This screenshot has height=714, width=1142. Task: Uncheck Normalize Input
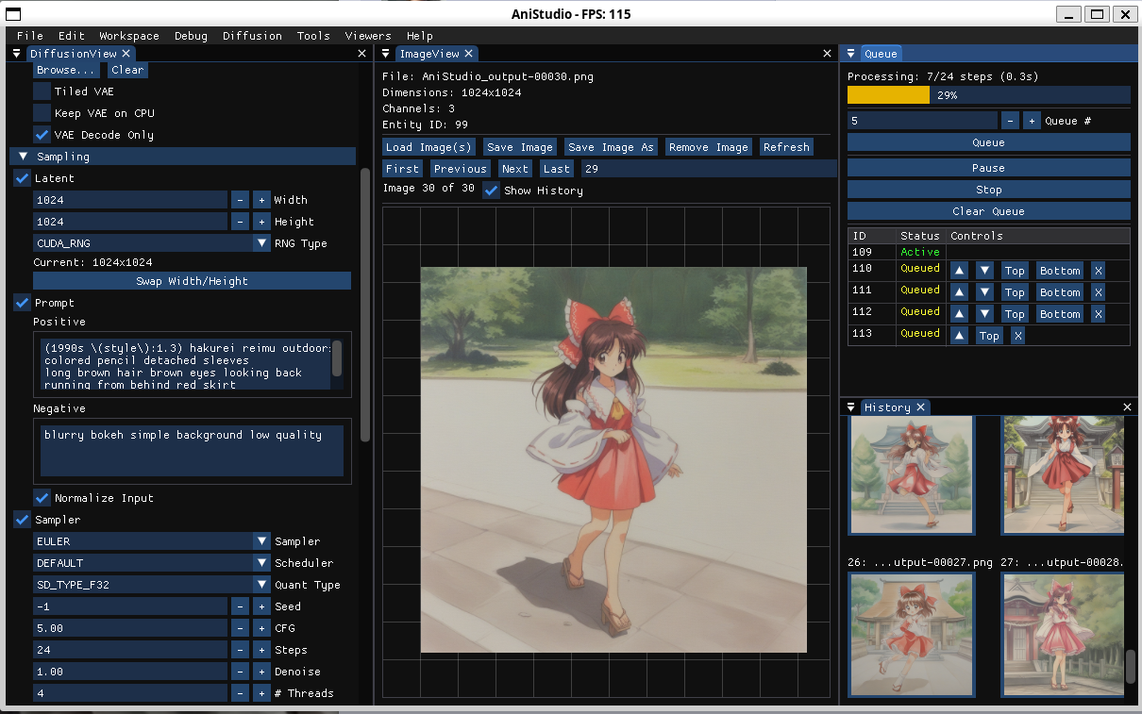tap(42, 498)
